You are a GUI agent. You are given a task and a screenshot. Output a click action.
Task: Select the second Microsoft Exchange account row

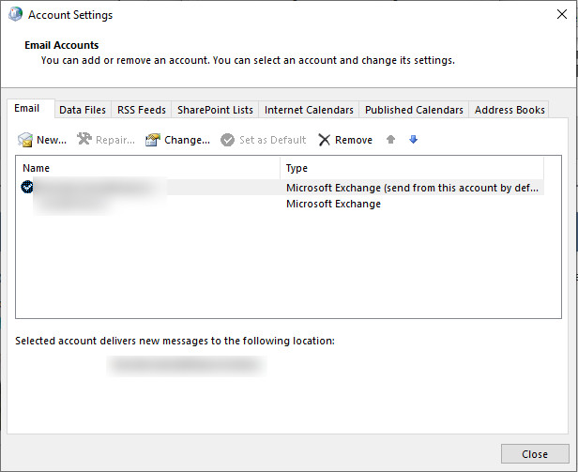[281, 204]
